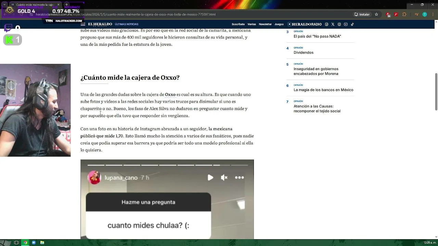438x246 pixels.
Task: Open File Explorer from the taskbar
Action: pos(42,243)
